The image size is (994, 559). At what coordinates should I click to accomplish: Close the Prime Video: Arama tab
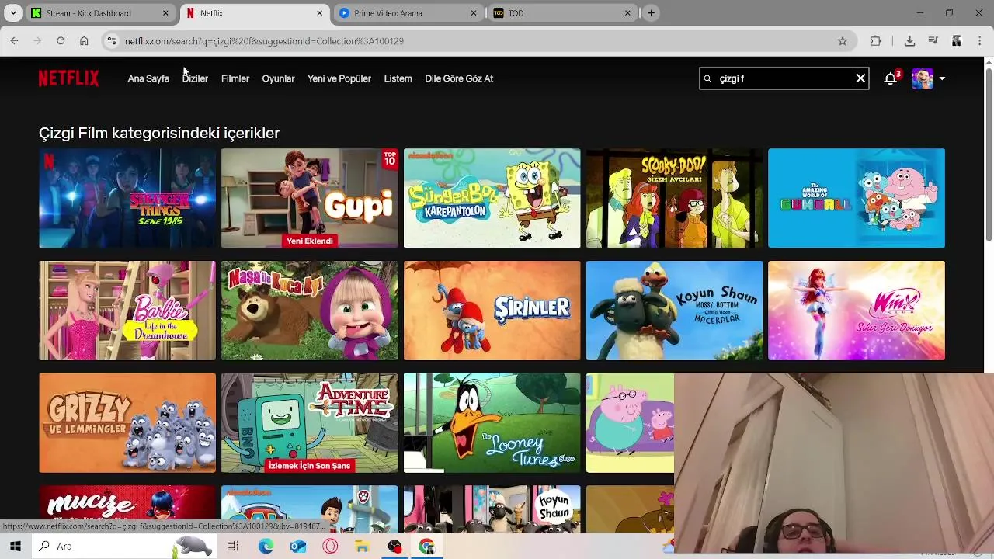474,13
